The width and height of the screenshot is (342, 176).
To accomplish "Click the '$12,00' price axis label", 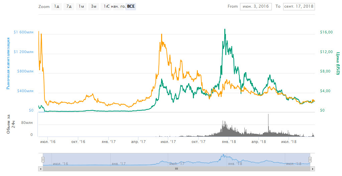I will tap(326, 52).
